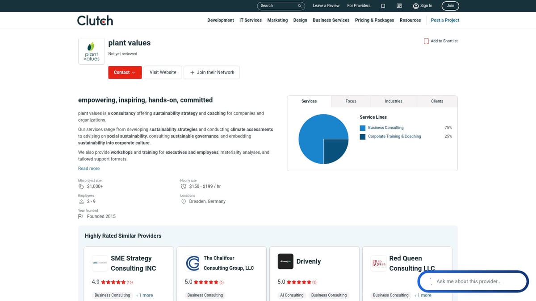The width and height of the screenshot is (536, 301).
Task: Click Join their Network button
Action: [212, 72]
